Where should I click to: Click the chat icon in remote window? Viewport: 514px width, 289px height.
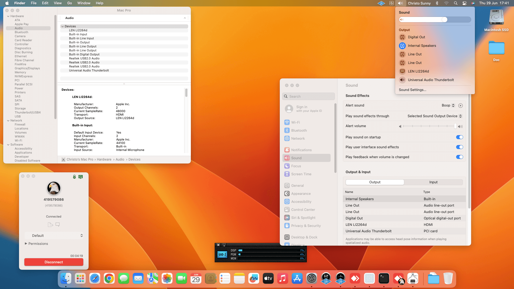[x=58, y=225]
